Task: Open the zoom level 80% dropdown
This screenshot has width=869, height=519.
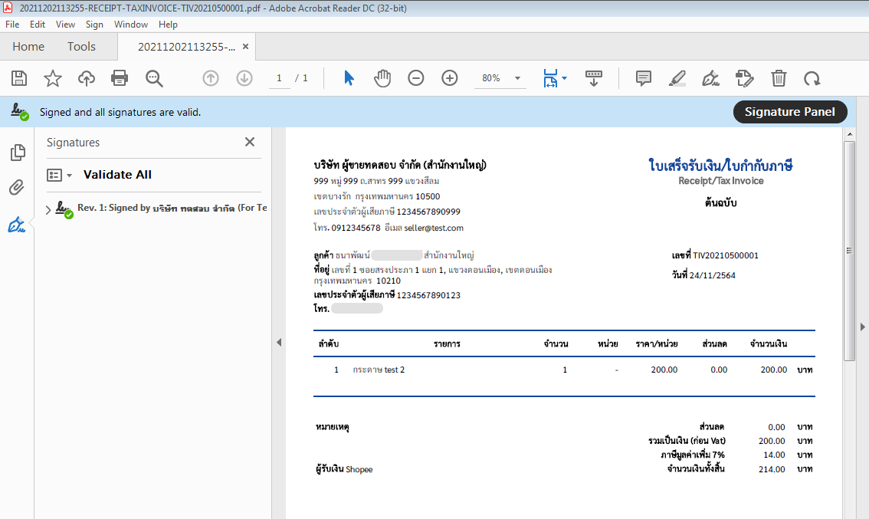Action: [517, 78]
